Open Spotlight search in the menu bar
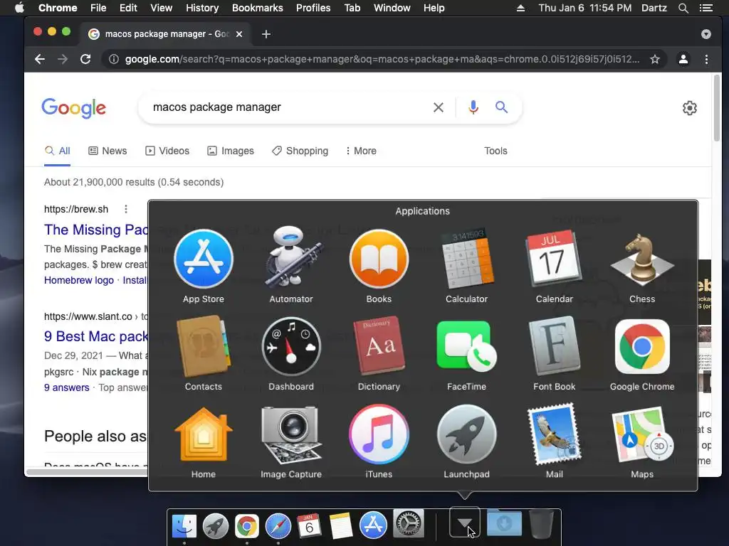This screenshot has width=729, height=546. tap(683, 8)
